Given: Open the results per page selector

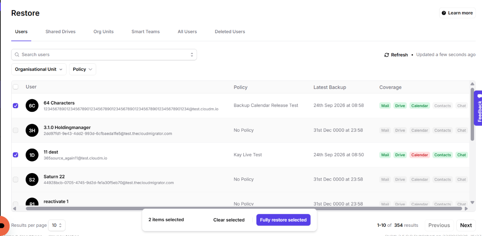Looking at the screenshot, I should point(56,225).
